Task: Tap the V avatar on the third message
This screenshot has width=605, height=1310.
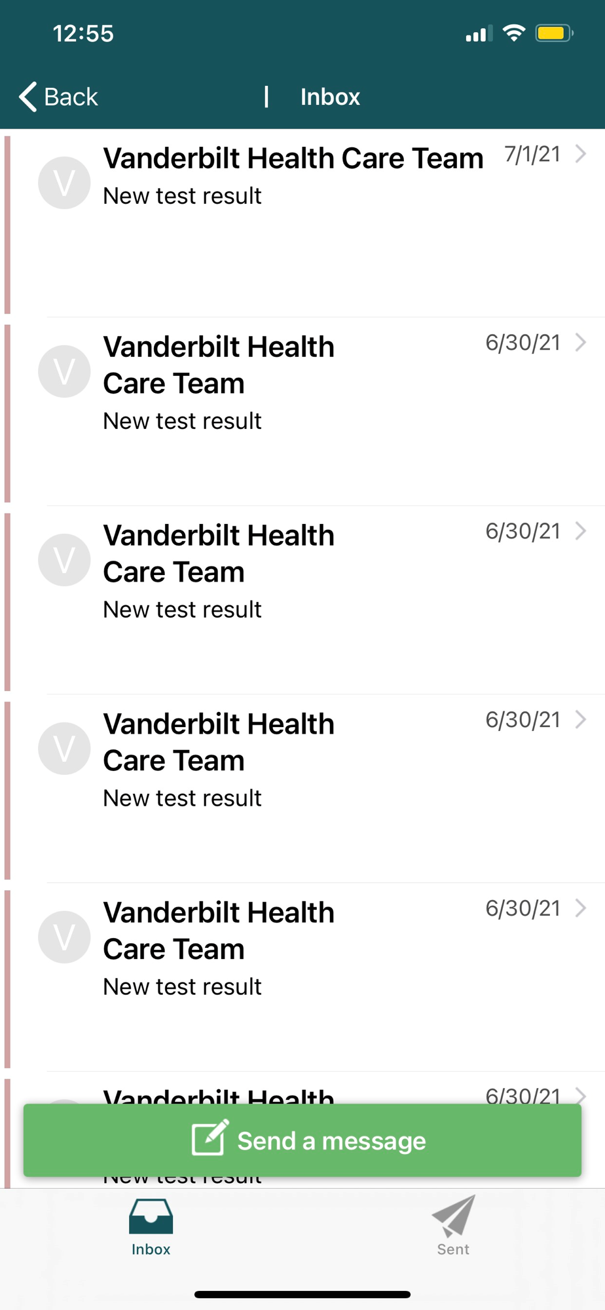Action: tap(64, 560)
